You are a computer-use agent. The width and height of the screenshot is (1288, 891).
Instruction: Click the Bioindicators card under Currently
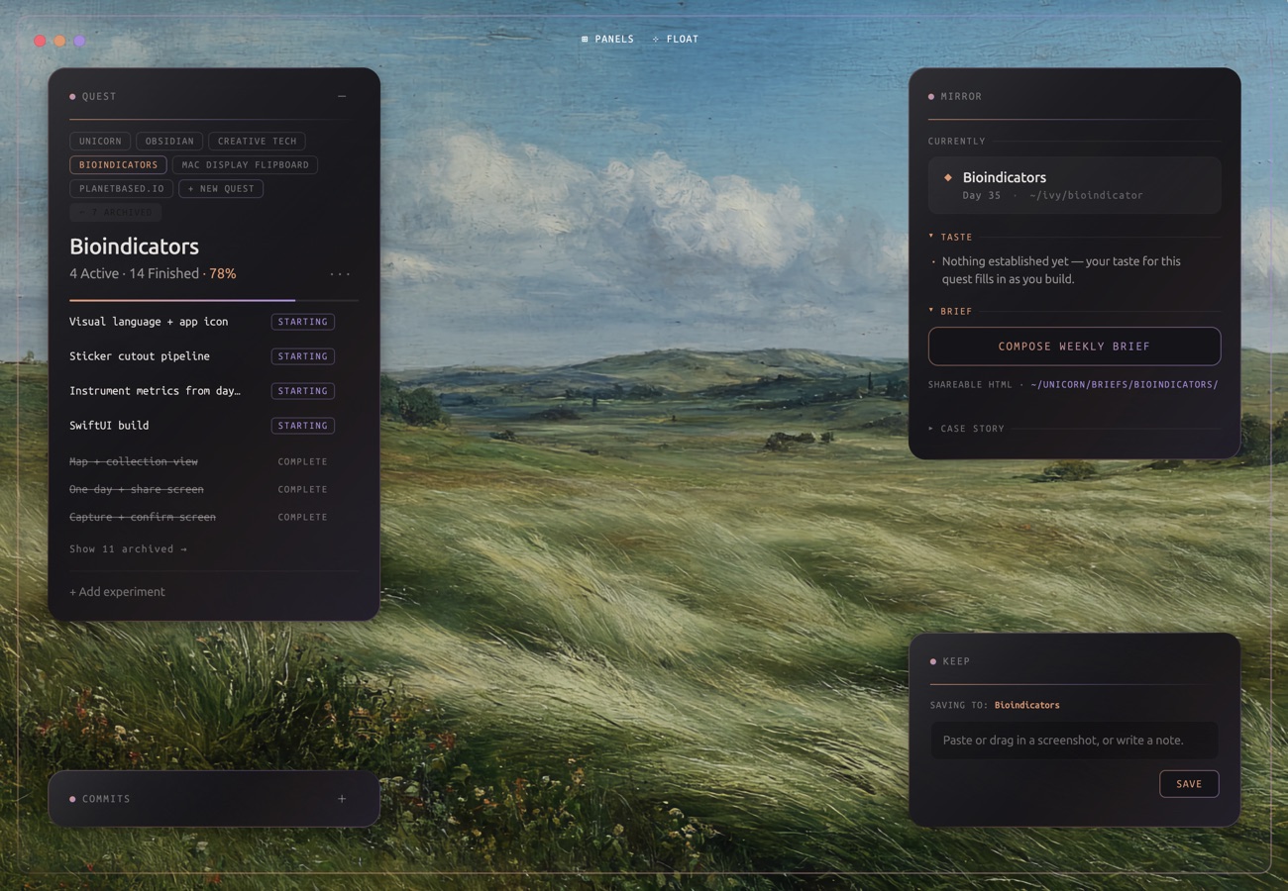click(1074, 185)
